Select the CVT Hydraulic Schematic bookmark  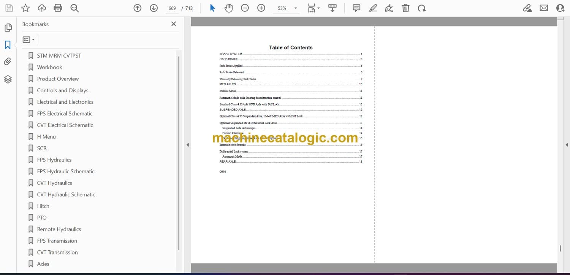coord(66,194)
